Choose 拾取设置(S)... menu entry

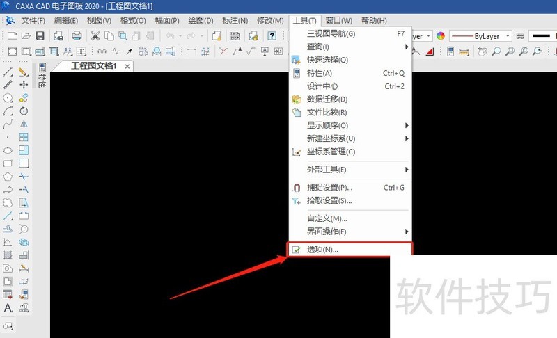coord(350,201)
